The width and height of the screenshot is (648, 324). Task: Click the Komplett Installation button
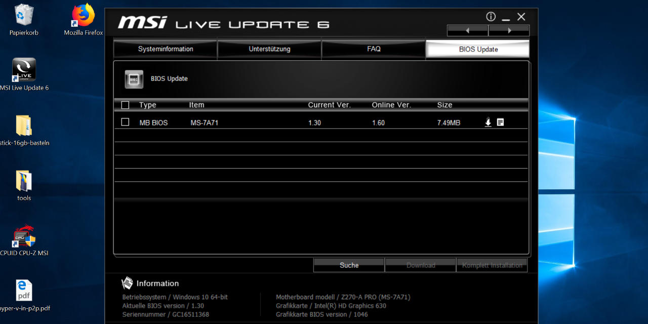[x=492, y=265]
